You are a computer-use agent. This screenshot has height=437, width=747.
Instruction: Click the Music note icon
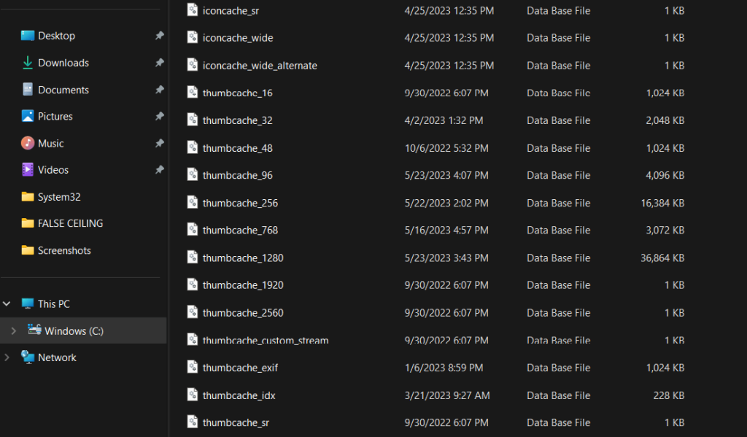pos(28,143)
